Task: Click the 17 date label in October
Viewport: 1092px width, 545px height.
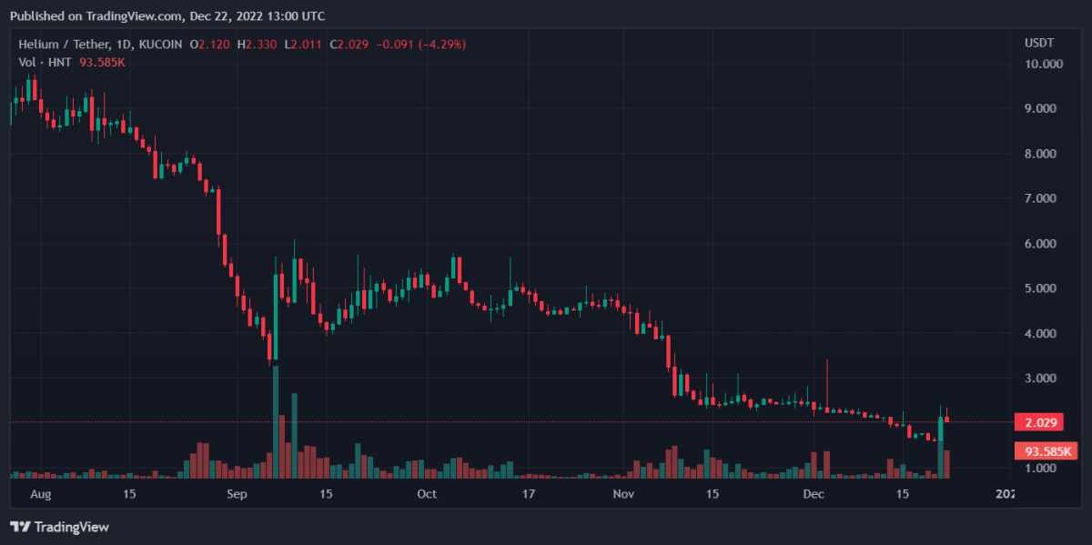Action: [529, 494]
